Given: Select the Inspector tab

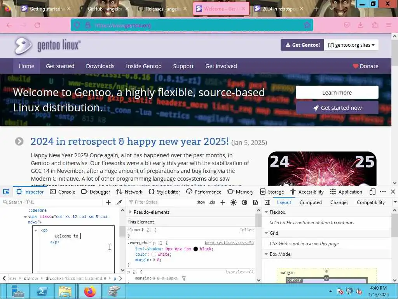Looking at the screenshot, I should point(30,192).
